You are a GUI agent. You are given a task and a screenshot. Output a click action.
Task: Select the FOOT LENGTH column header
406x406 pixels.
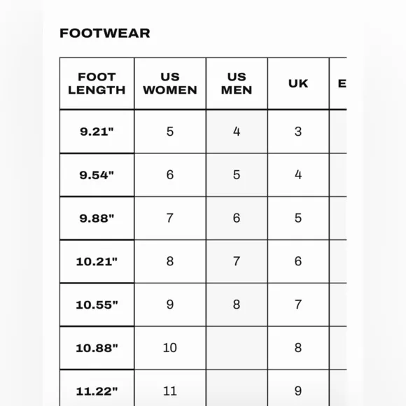pos(97,83)
